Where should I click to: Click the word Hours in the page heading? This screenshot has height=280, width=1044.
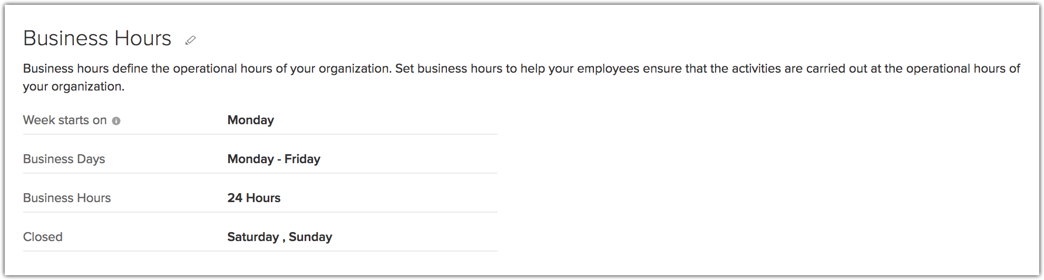coord(143,38)
